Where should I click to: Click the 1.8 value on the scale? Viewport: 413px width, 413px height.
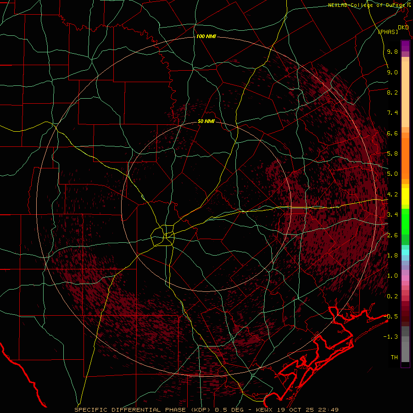coord(392,256)
